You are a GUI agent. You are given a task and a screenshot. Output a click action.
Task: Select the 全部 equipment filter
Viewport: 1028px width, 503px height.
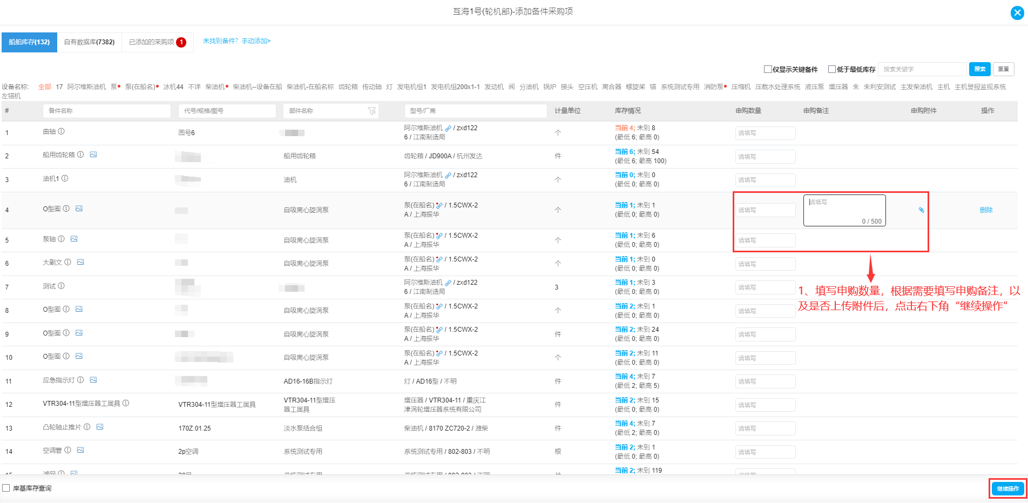(x=45, y=87)
